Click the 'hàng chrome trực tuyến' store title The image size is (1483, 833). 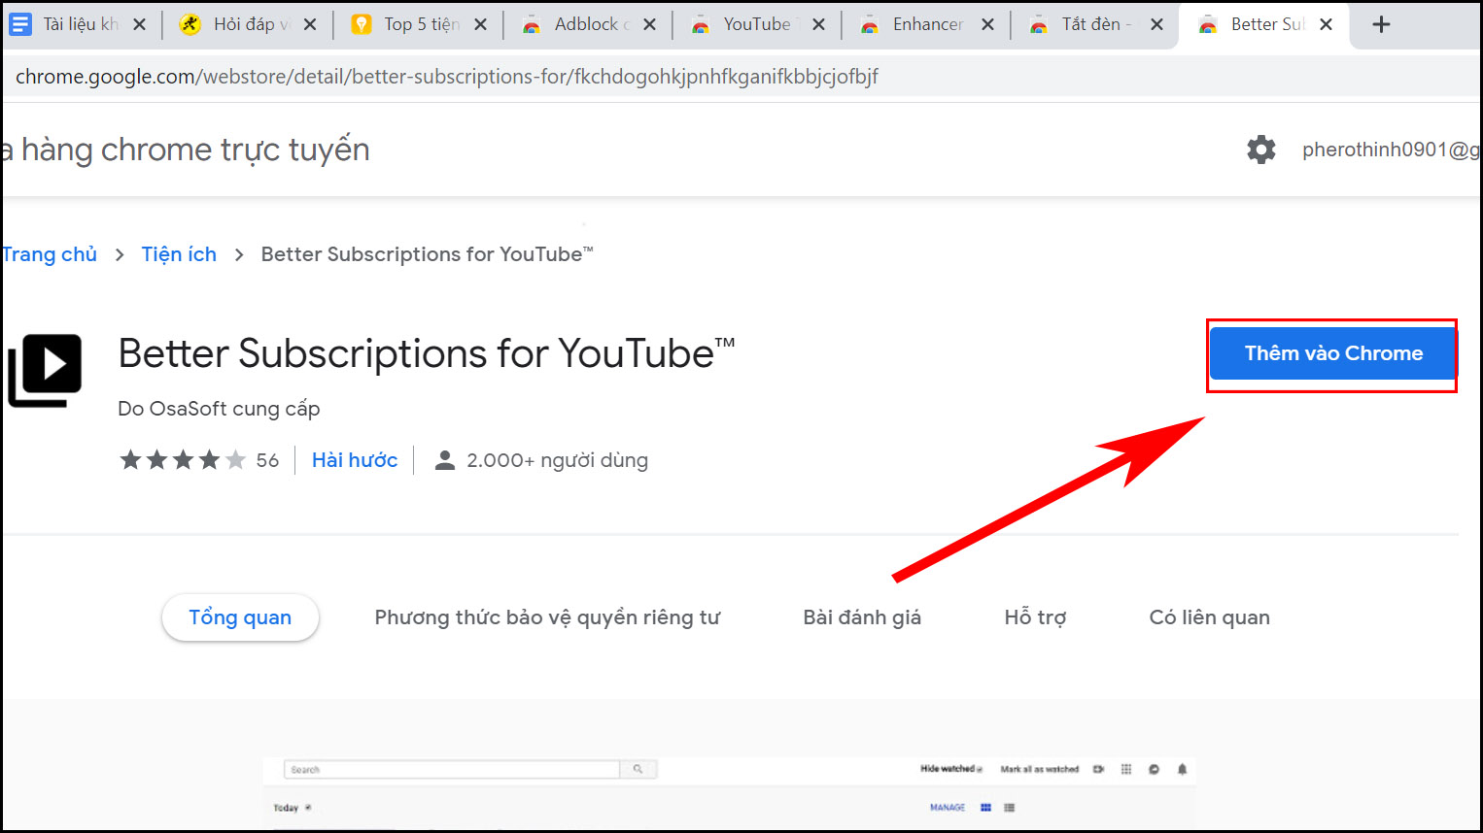tap(195, 150)
